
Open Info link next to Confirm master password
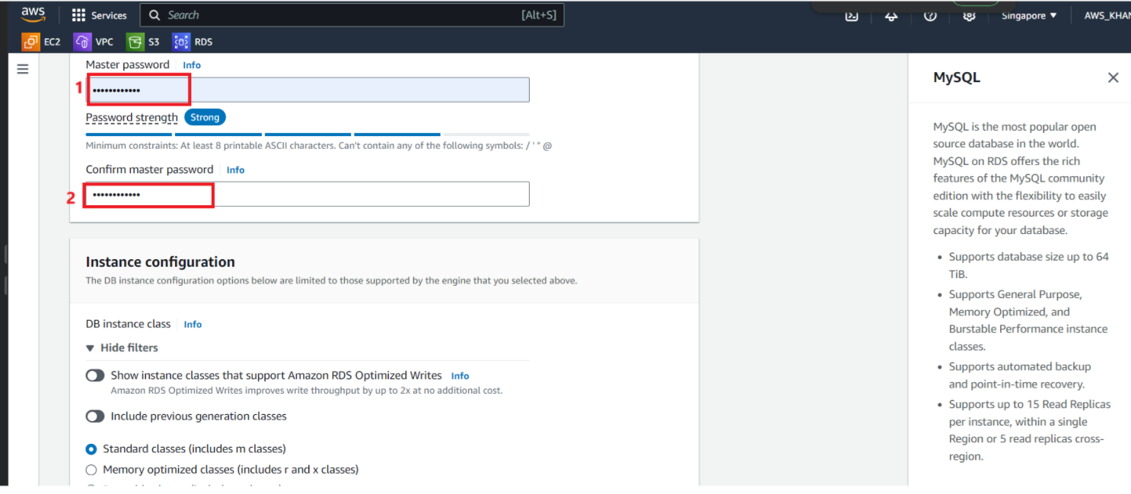(235, 170)
